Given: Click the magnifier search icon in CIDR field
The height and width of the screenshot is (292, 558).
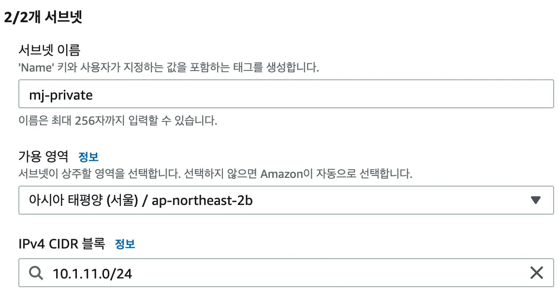Looking at the screenshot, I should click(x=36, y=273).
